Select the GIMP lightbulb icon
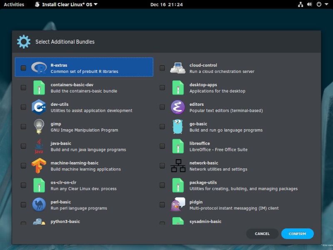 click(39, 126)
